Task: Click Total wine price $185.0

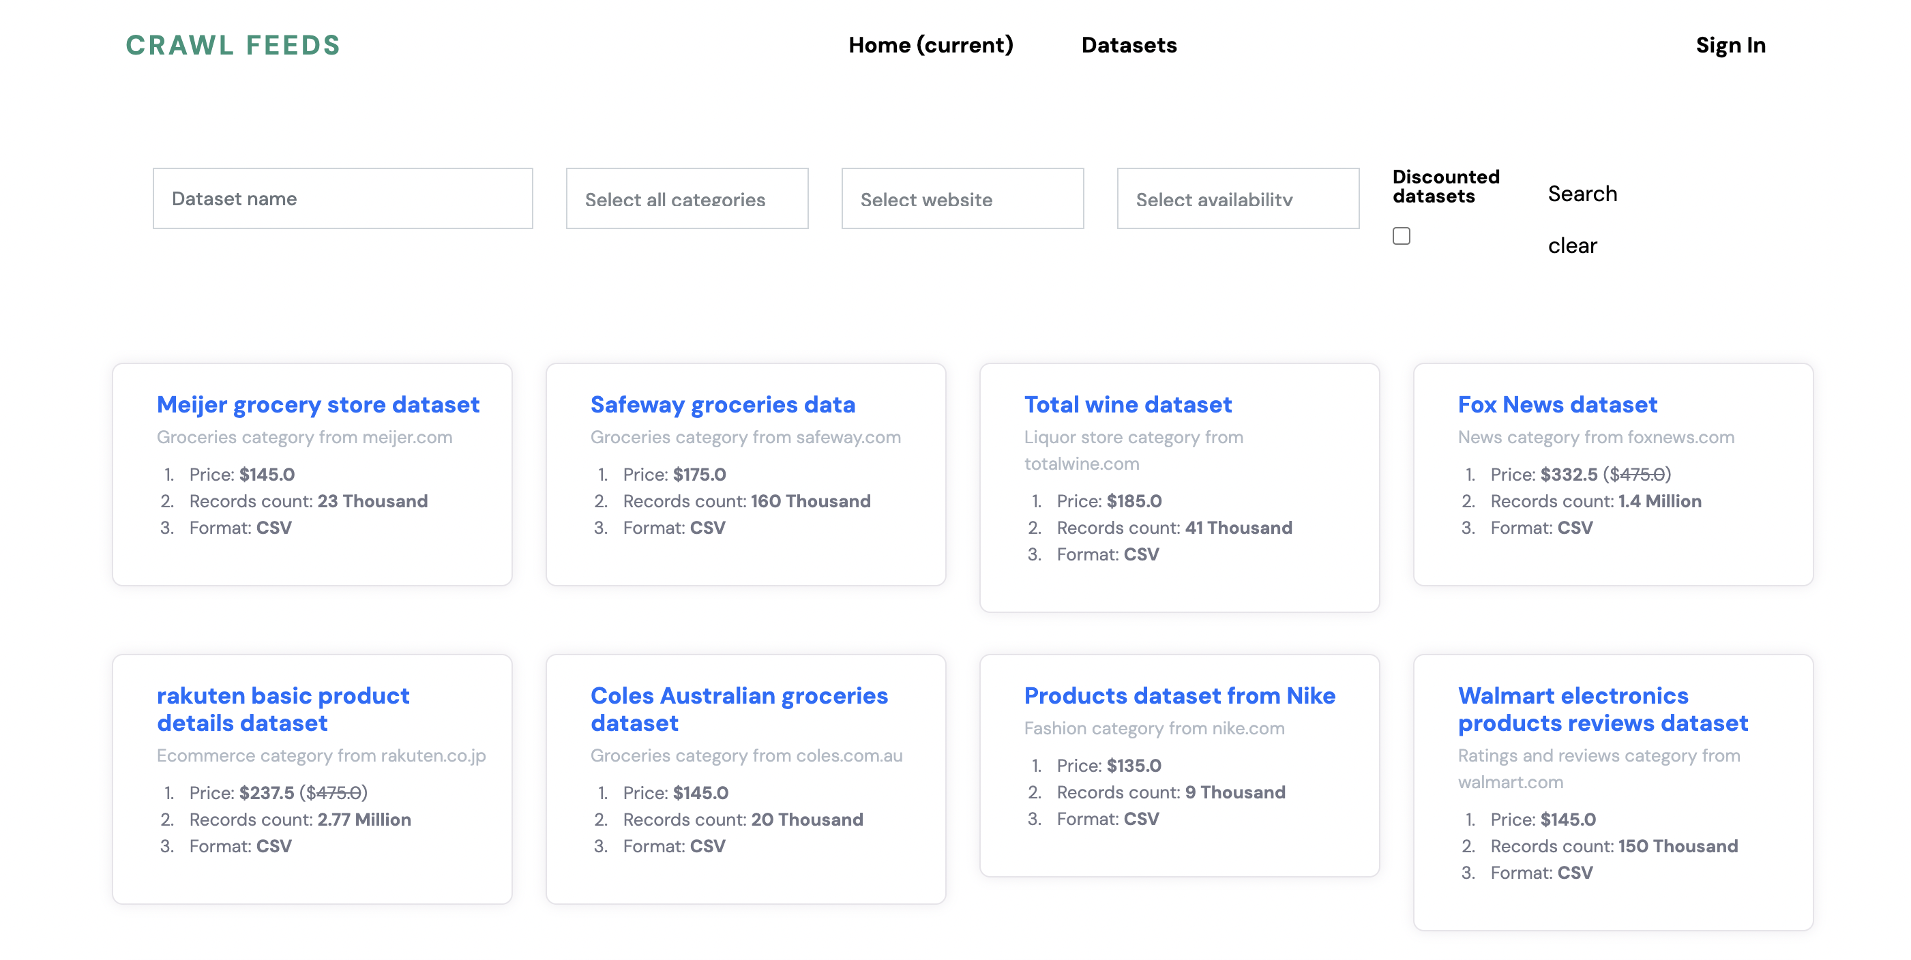Action: (1134, 500)
